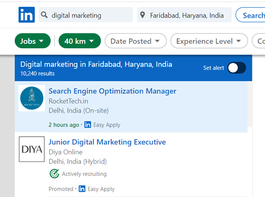Click the Digital marketing in Faridabad heading
Viewport: 265px width, 197px height.
[96, 64]
